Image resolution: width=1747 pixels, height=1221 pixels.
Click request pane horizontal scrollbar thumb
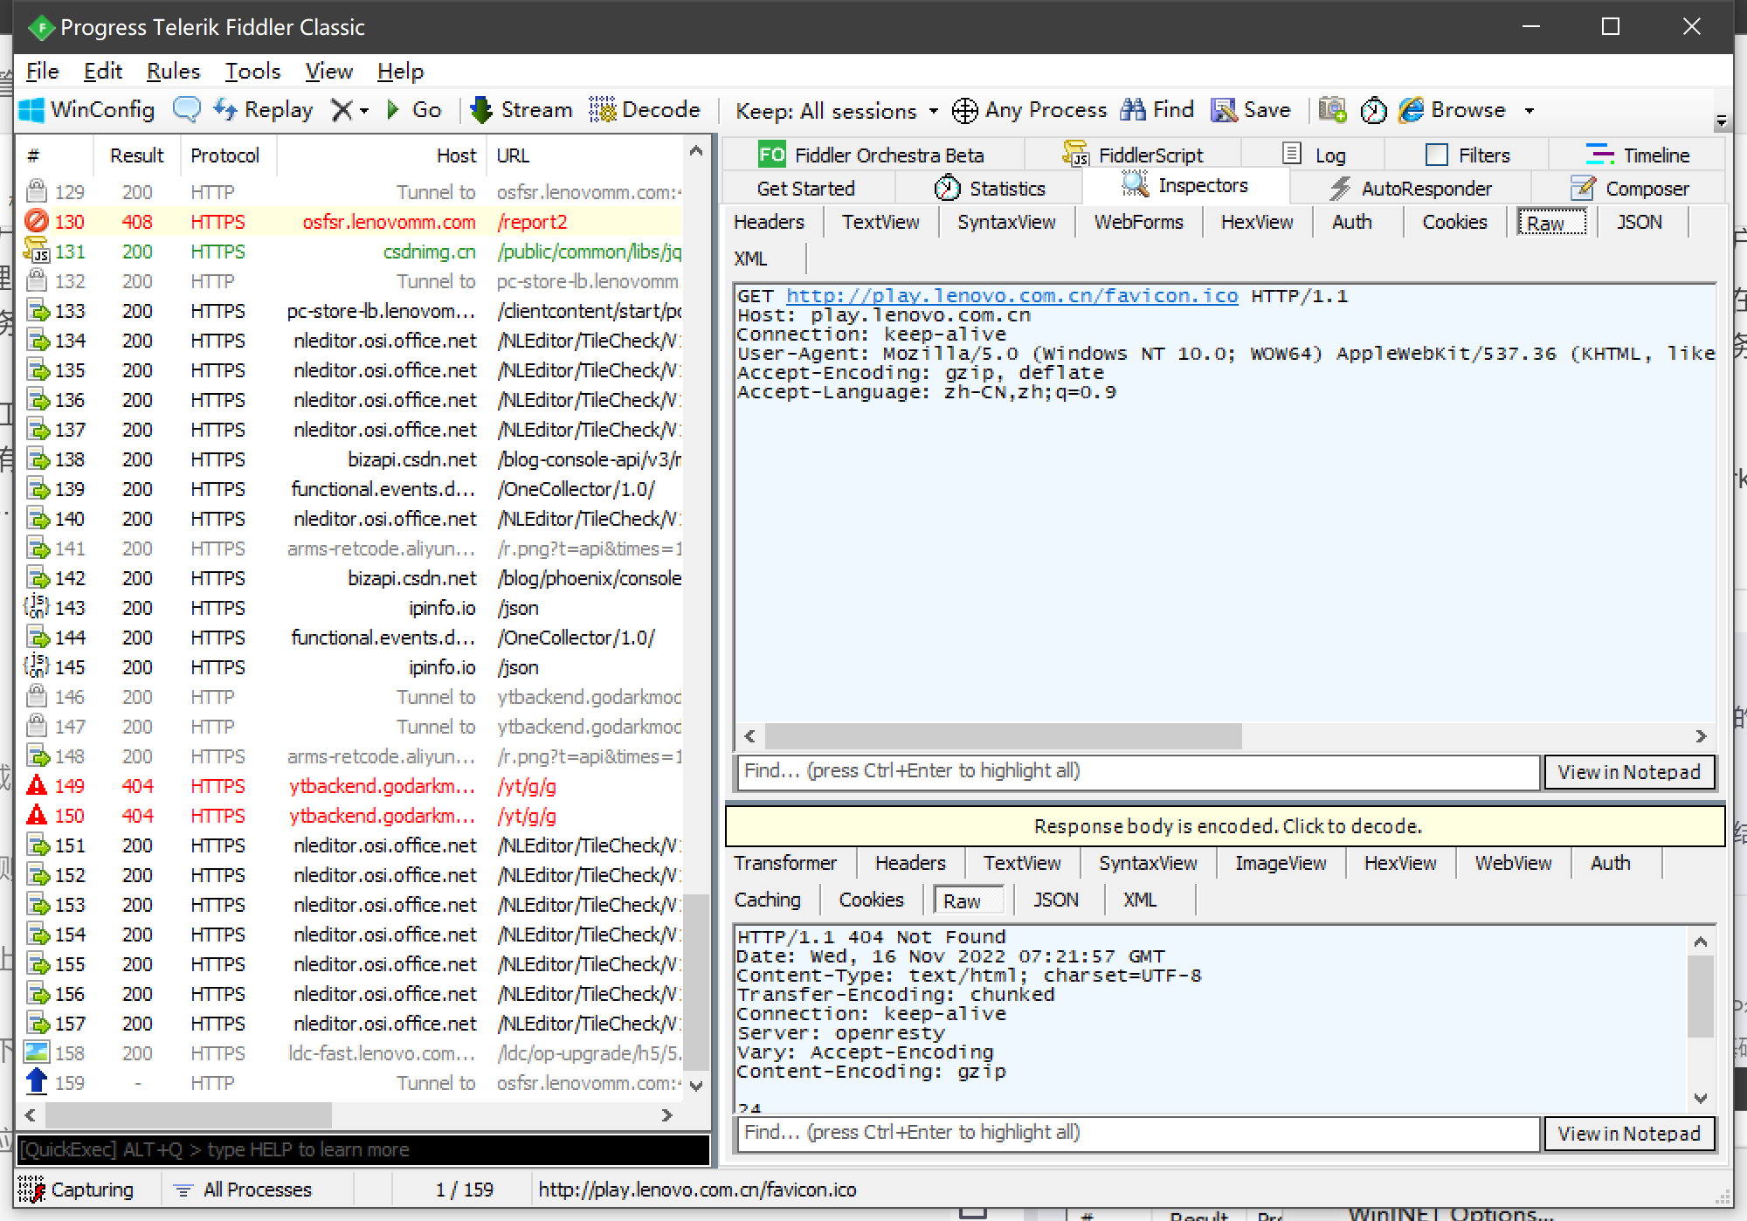(1003, 736)
